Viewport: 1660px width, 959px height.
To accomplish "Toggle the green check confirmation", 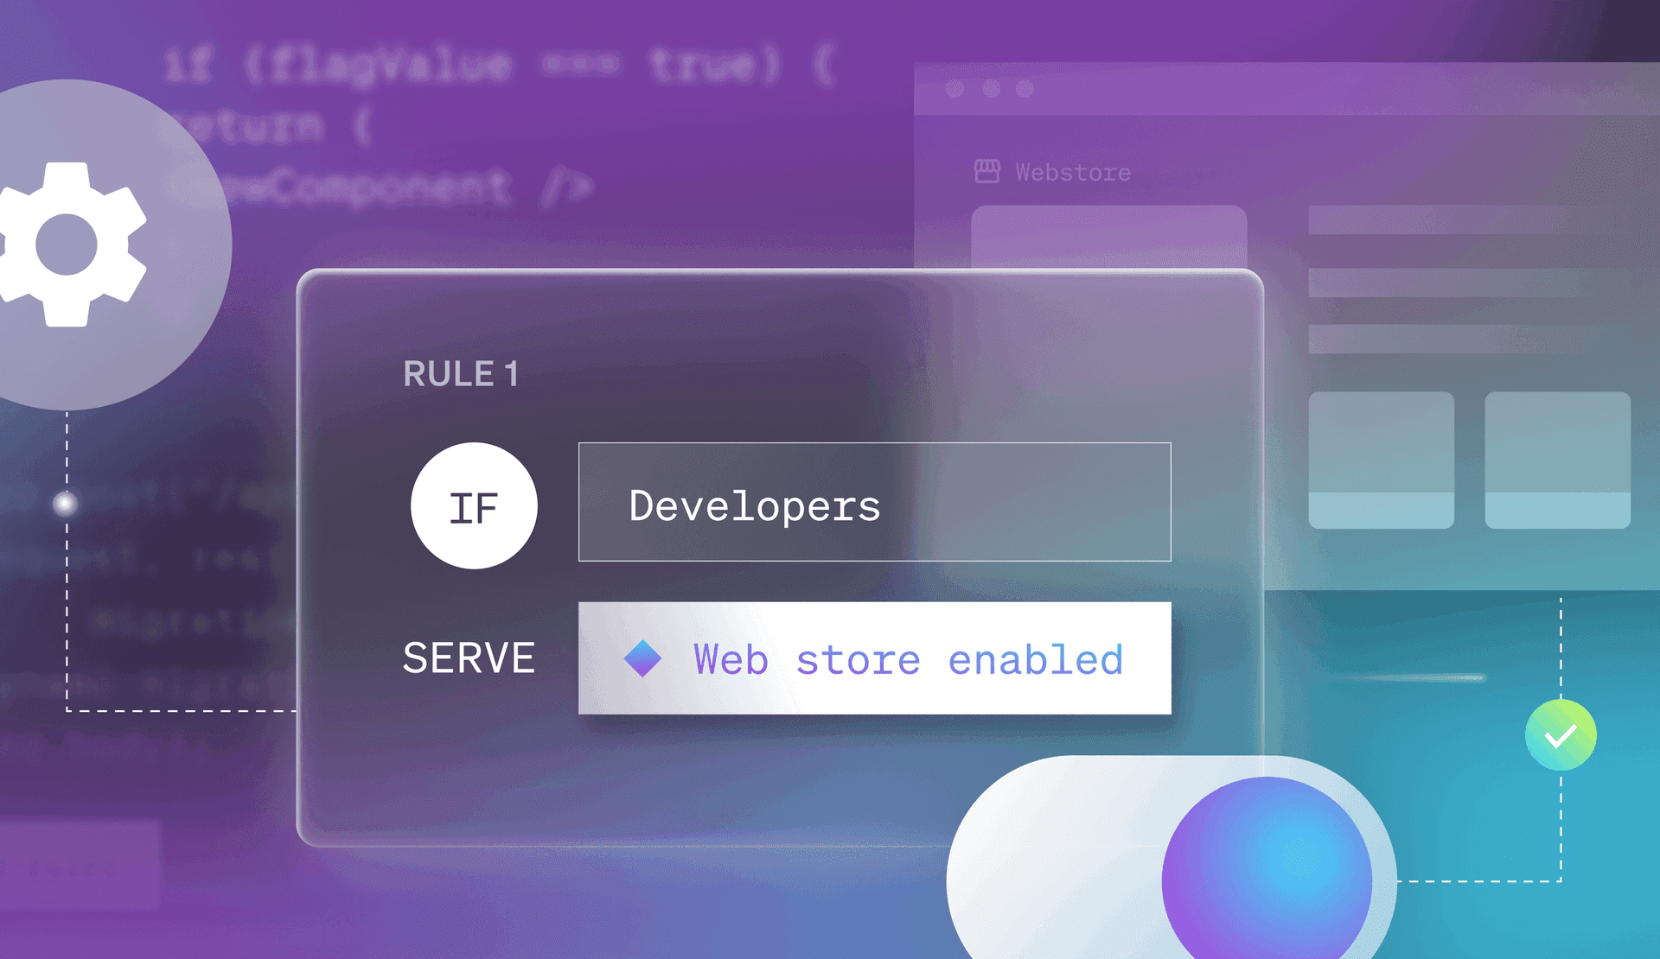I will point(1560,736).
